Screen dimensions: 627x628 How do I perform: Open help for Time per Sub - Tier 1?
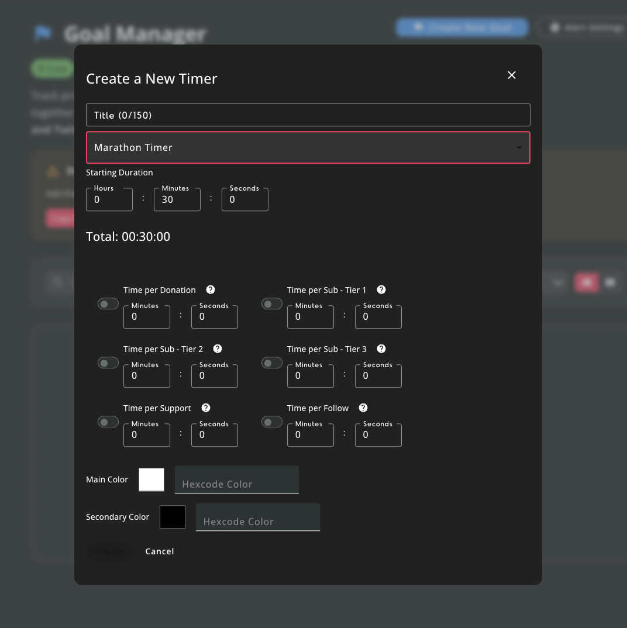[381, 289]
